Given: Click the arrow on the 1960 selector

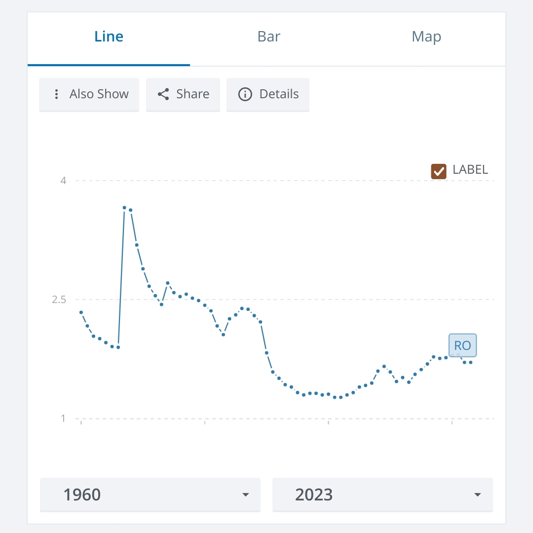Looking at the screenshot, I should click(245, 495).
